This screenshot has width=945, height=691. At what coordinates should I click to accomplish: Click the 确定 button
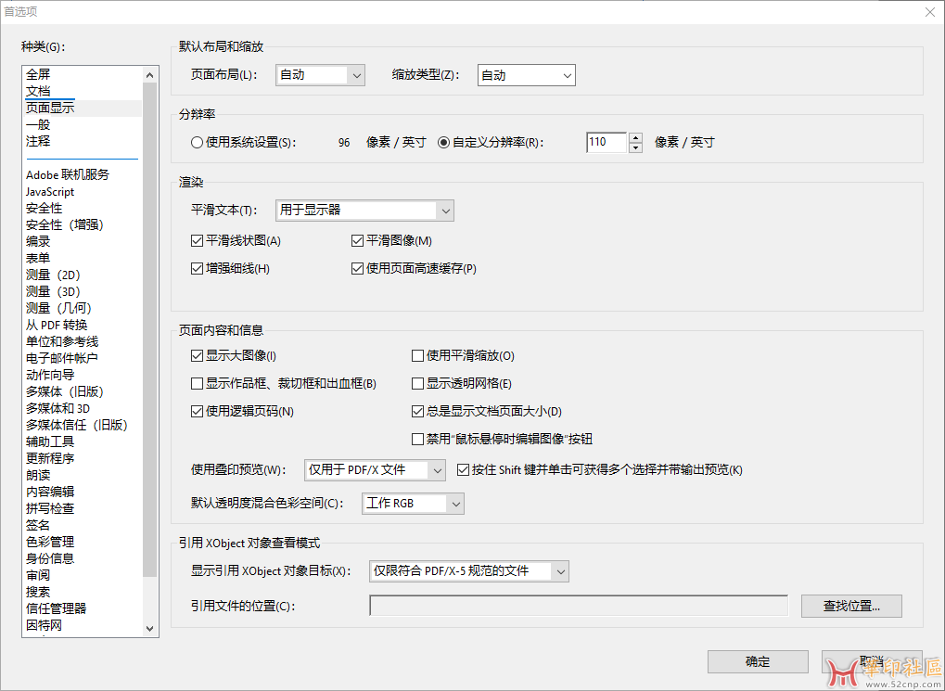click(757, 661)
